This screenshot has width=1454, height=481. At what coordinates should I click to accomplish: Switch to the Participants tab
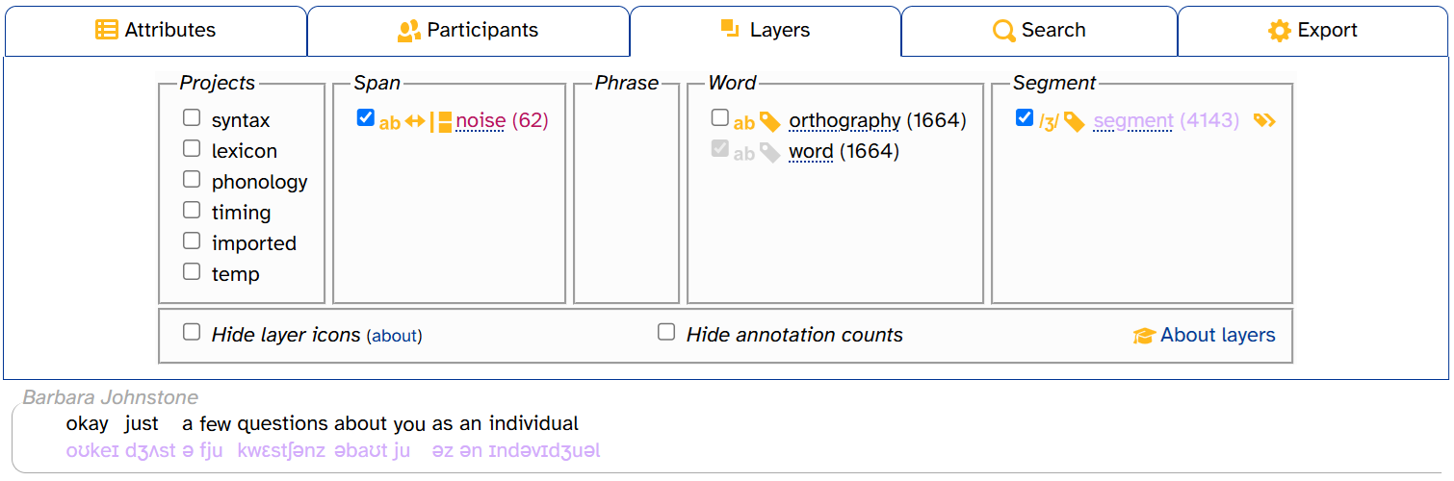click(469, 31)
